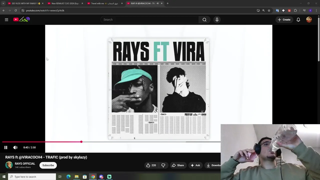Install app icon in address bar
The width and height of the screenshot is (320, 180).
(258, 10)
